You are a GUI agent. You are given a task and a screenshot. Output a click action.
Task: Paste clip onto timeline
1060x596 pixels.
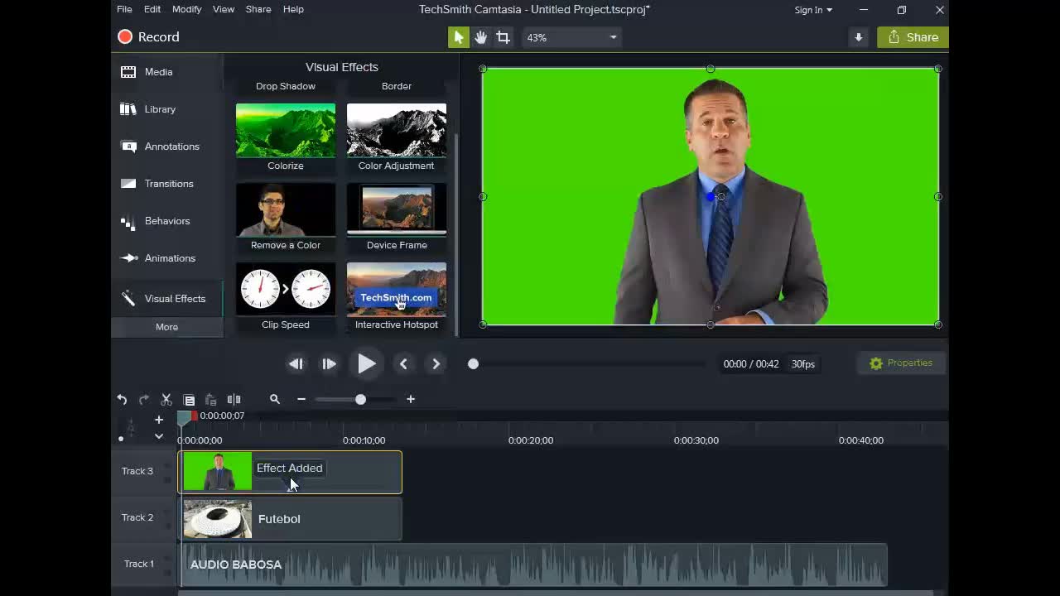[210, 399]
